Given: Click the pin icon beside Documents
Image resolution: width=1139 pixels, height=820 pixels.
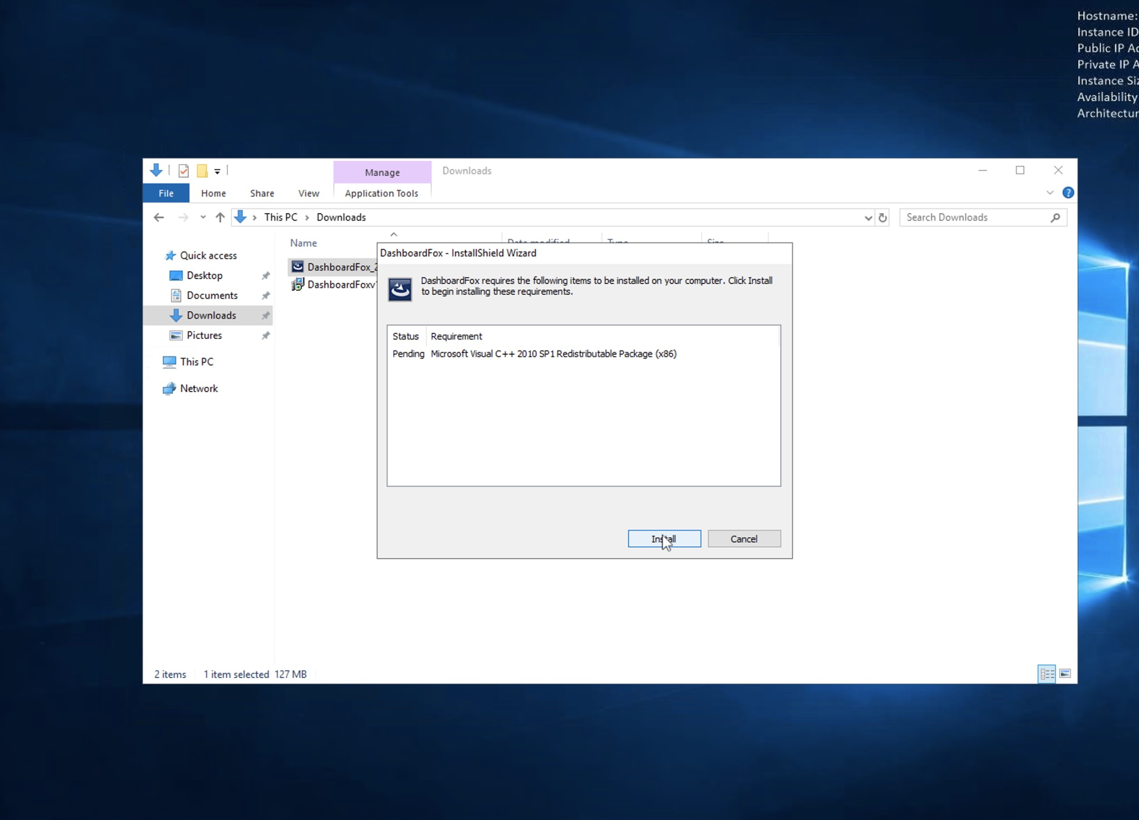Looking at the screenshot, I should point(266,296).
